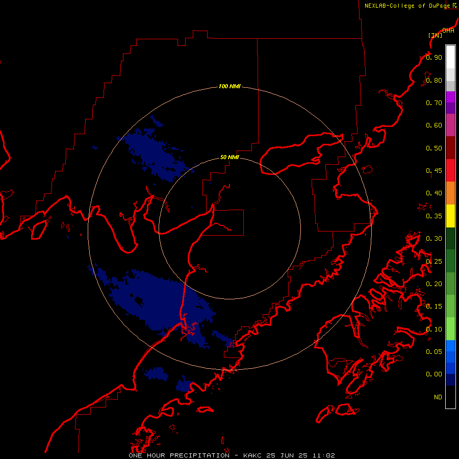The width and height of the screenshot is (459, 459).
Task: Select the white swatch atop the legend
Action: pyautogui.click(x=450, y=57)
